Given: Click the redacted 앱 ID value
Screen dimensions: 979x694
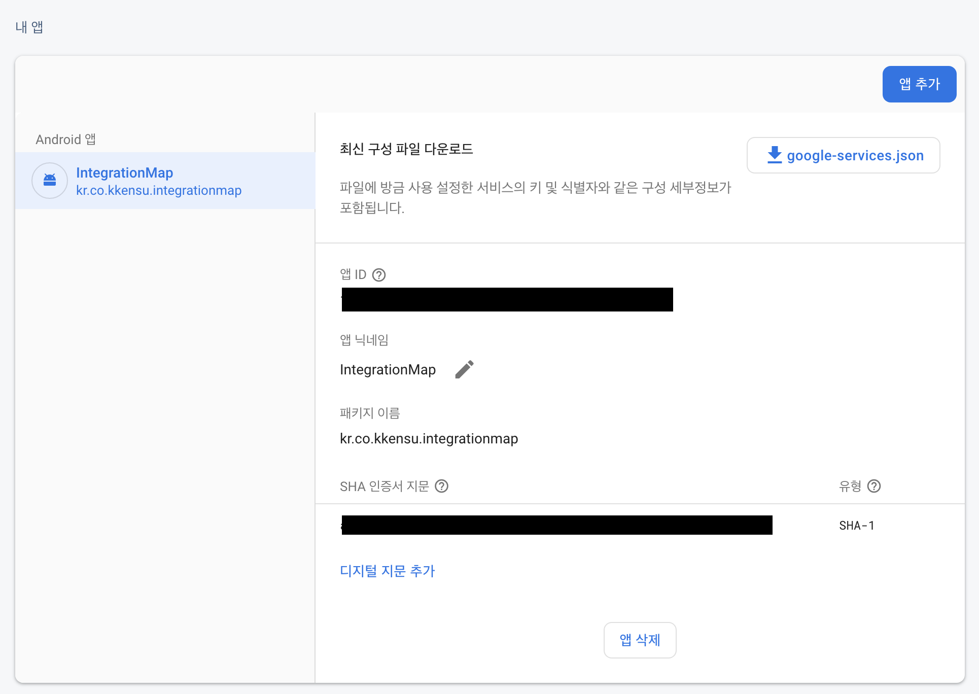Looking at the screenshot, I should 507,299.
